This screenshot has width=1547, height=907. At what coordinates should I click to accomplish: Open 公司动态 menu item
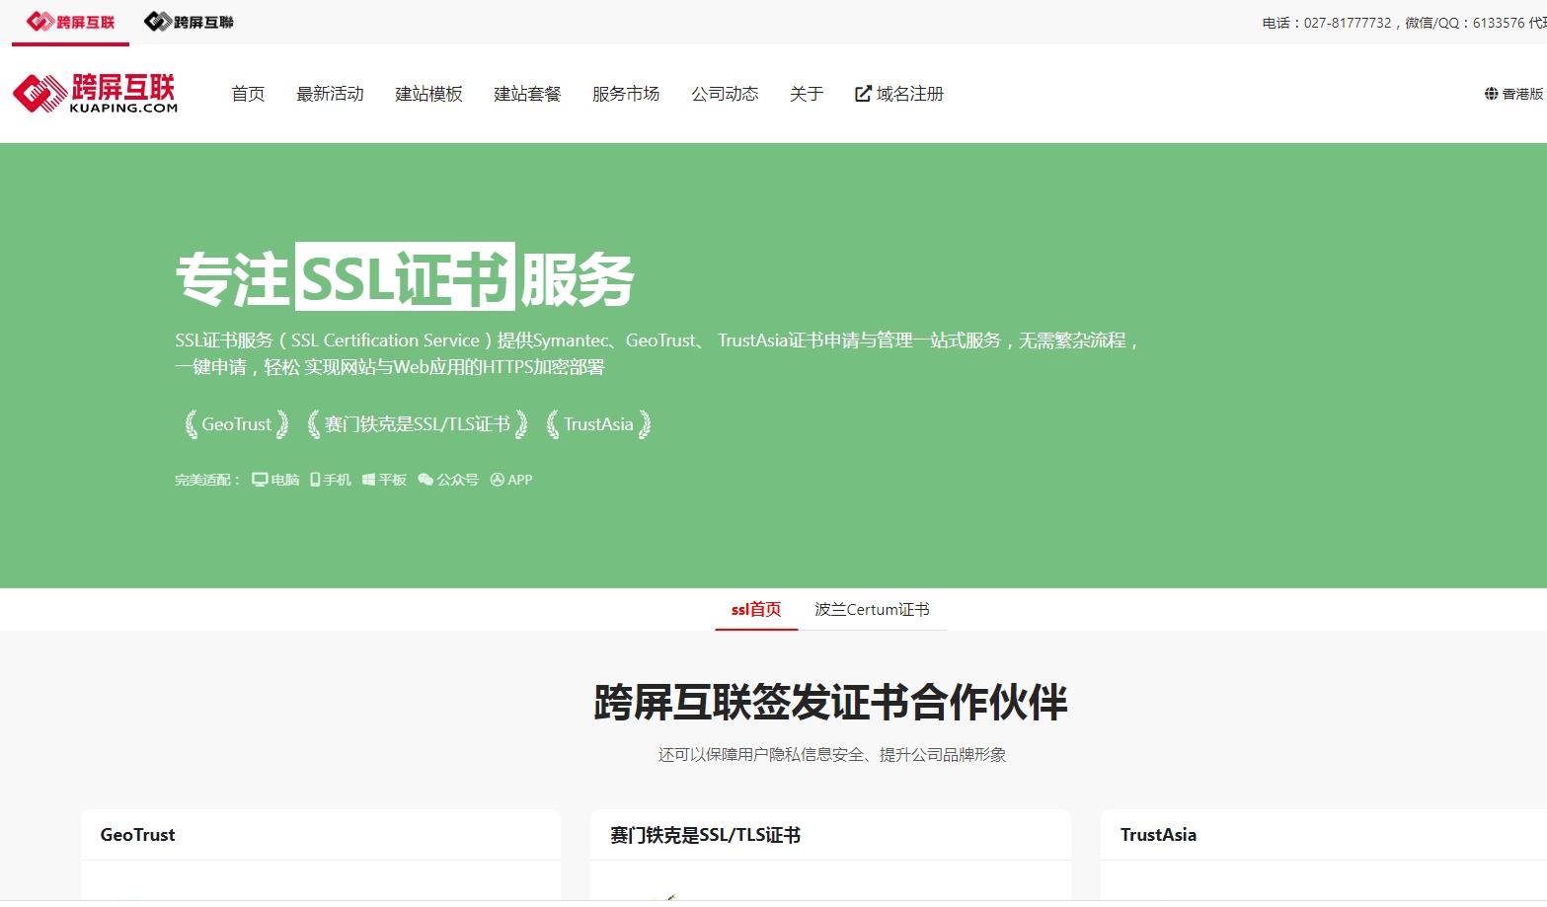click(x=725, y=94)
